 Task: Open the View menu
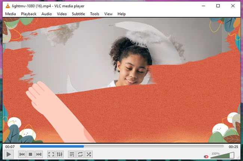pyautogui.click(x=108, y=14)
